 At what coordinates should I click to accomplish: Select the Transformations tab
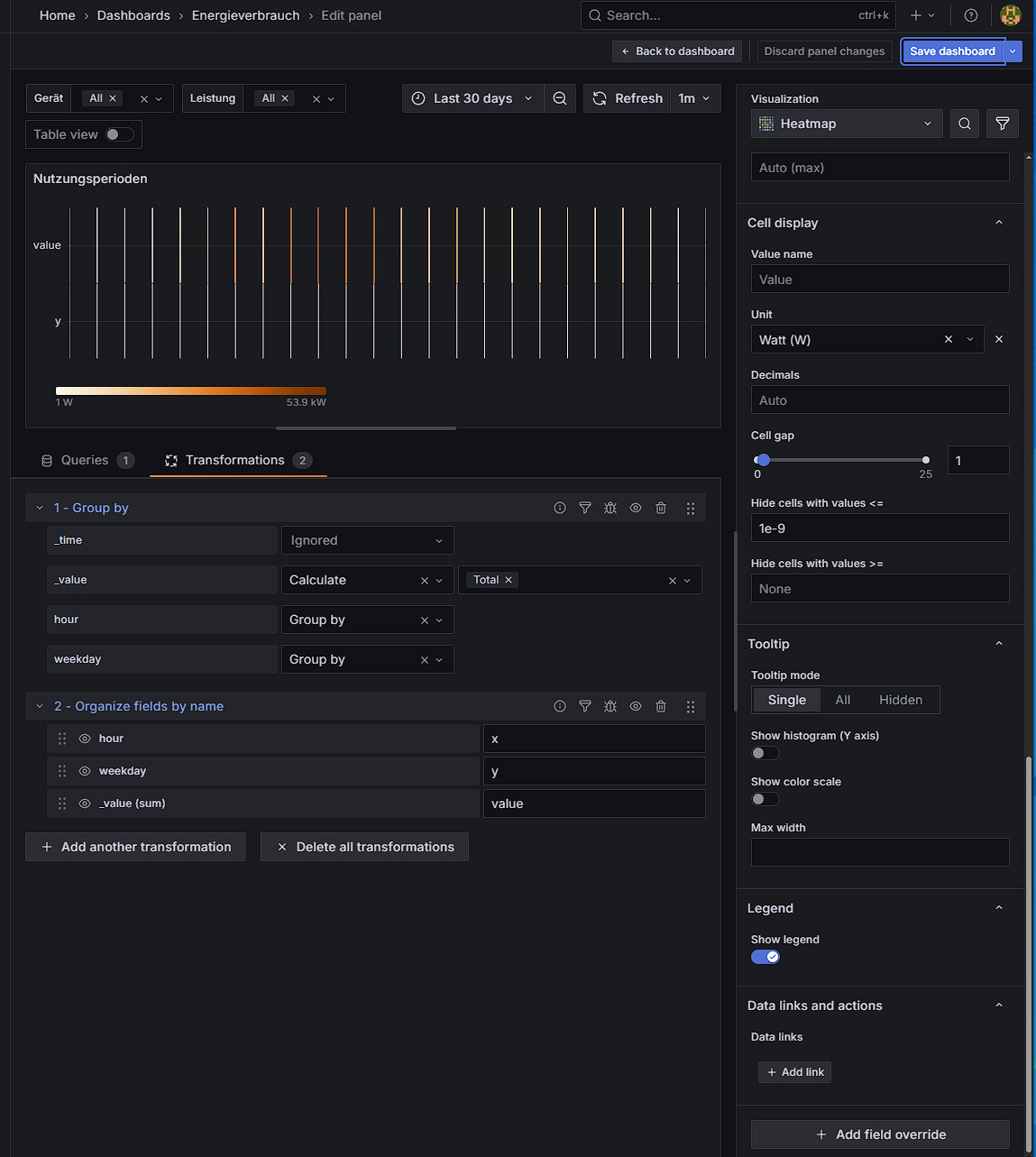236,460
